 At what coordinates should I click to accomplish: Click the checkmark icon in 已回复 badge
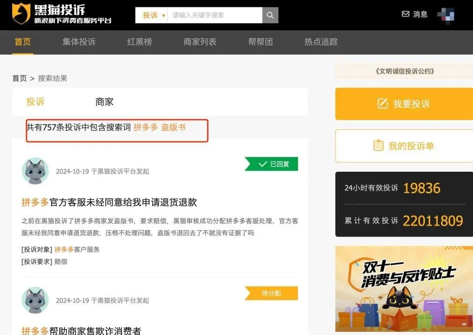pos(263,164)
